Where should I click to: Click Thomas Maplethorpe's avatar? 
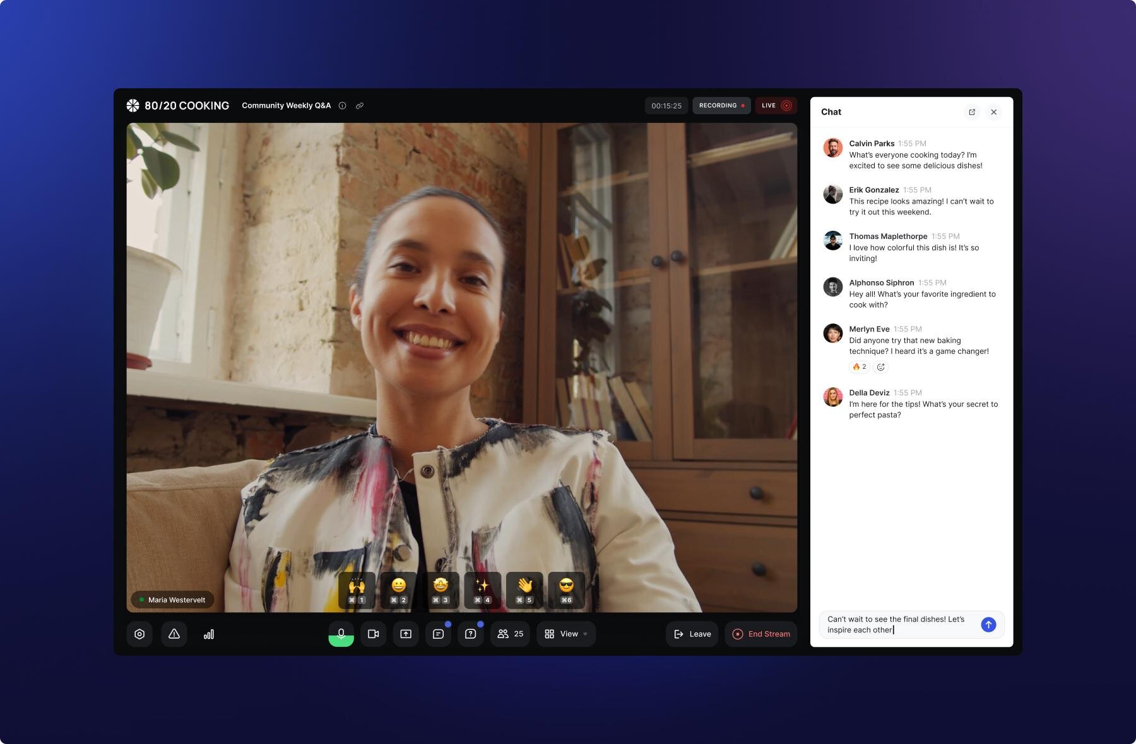click(x=833, y=240)
